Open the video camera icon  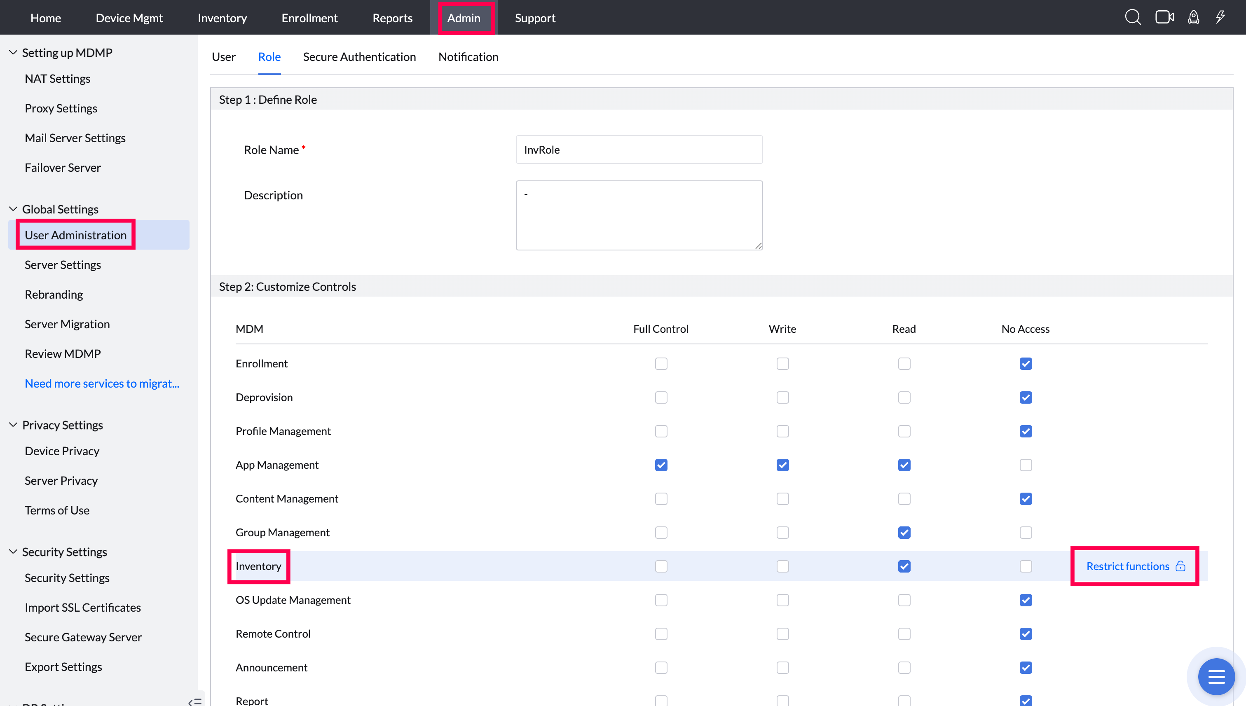(x=1164, y=17)
